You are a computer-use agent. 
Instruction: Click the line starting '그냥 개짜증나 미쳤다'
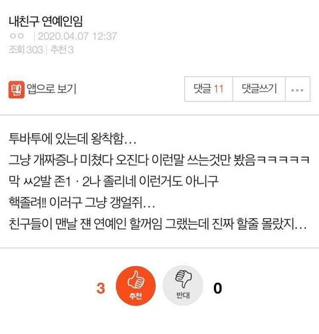point(159,160)
